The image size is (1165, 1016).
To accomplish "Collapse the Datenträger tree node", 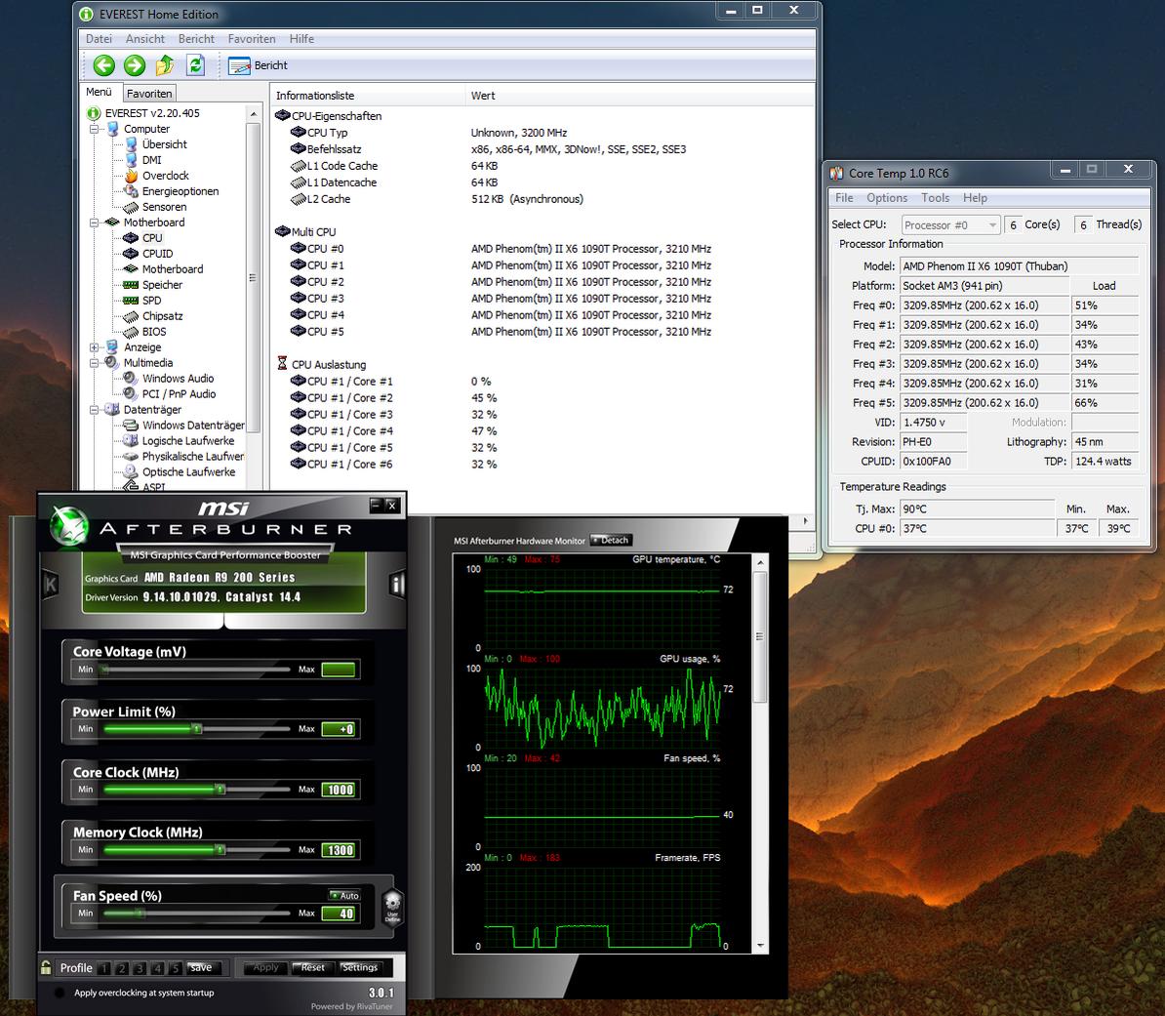I will pos(95,410).
